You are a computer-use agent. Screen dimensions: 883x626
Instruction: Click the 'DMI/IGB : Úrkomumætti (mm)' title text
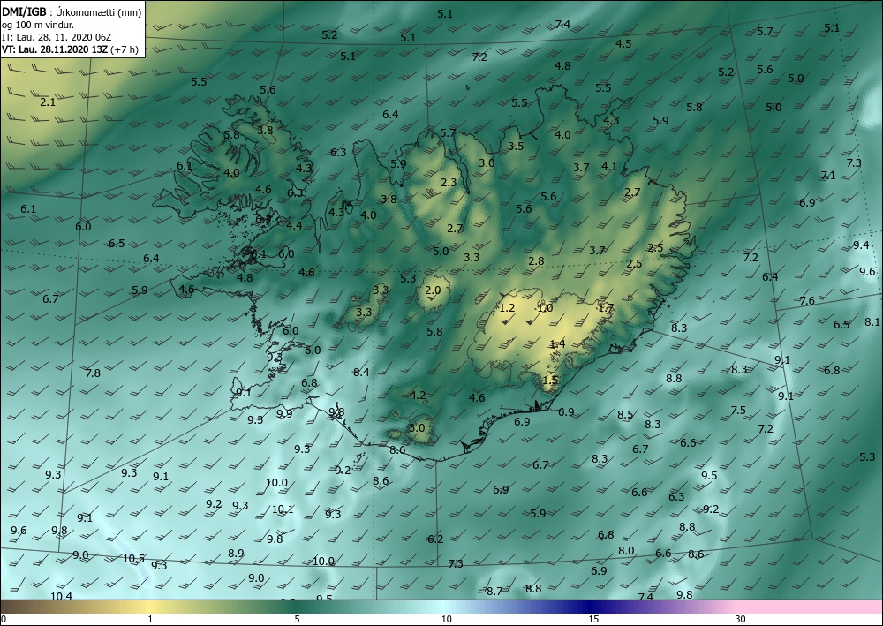[71, 12]
